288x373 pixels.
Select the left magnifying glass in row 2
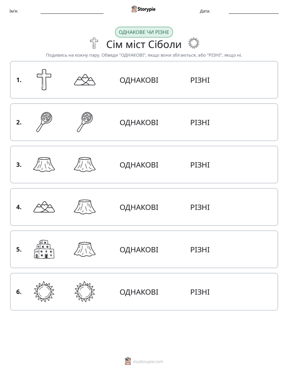(44, 122)
